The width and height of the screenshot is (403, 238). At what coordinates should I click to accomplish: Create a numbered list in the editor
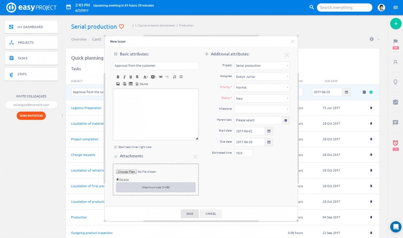(174, 77)
